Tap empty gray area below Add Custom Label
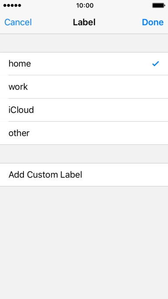This screenshot has width=168, height=299. click(x=84, y=243)
